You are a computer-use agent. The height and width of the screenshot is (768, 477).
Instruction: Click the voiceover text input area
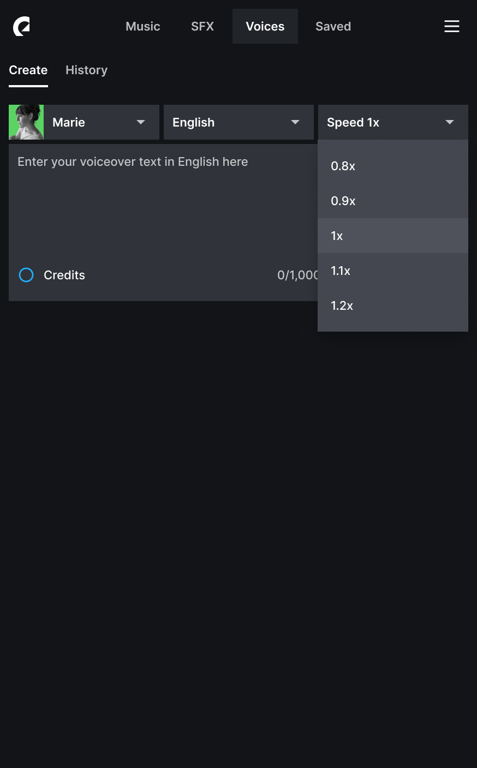163,201
